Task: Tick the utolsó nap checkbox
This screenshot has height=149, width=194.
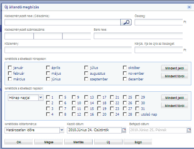Action: [137, 114]
